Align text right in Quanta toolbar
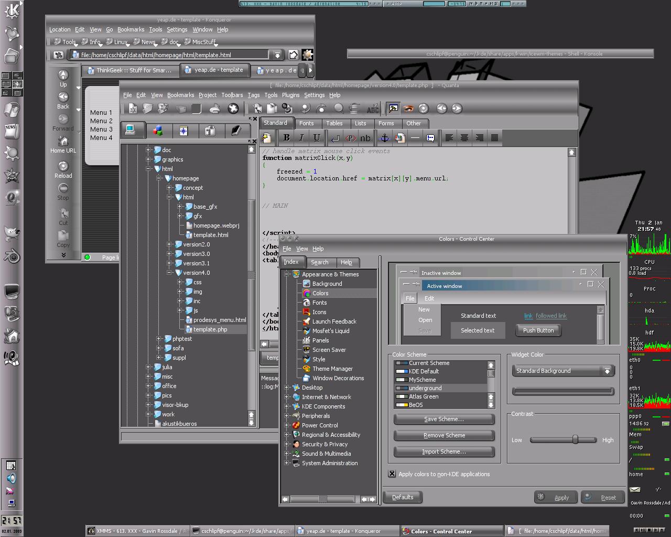Viewport: 671px width, 537px height. 480,138
